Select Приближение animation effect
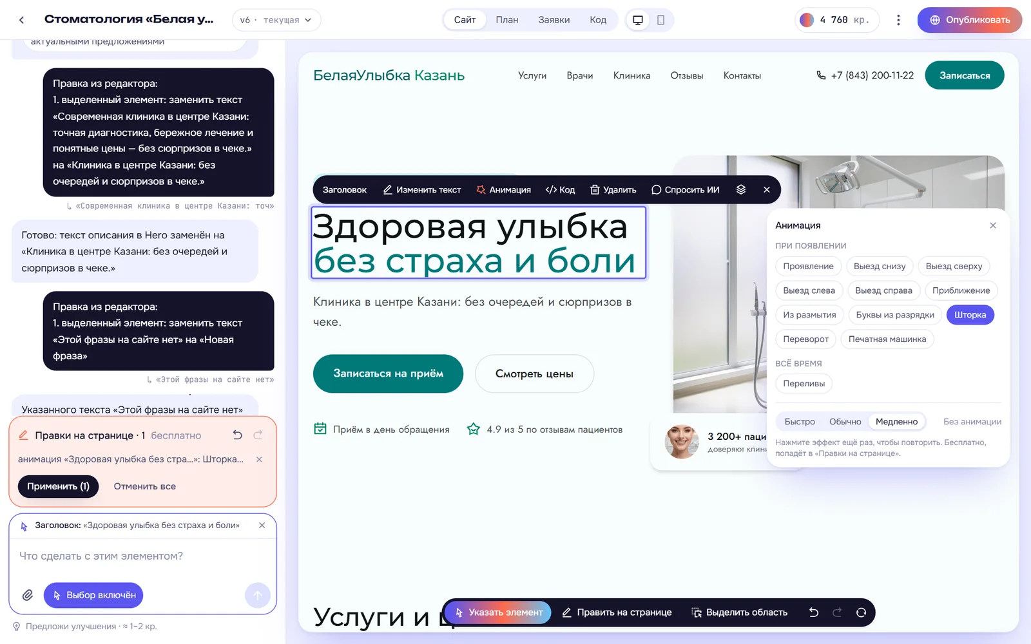The height and width of the screenshot is (644, 1031). pos(961,290)
